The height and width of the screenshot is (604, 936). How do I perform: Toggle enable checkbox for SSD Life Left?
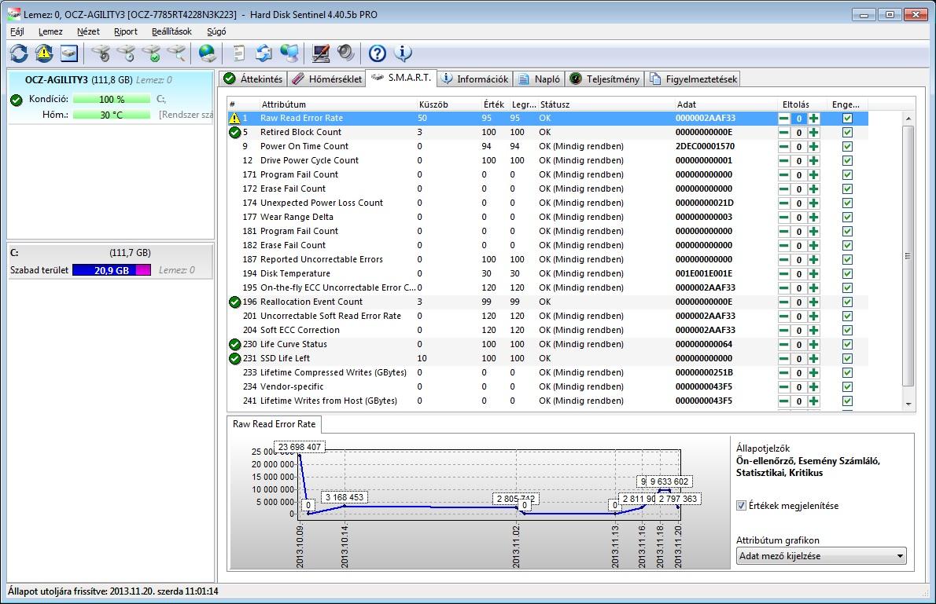coord(847,358)
